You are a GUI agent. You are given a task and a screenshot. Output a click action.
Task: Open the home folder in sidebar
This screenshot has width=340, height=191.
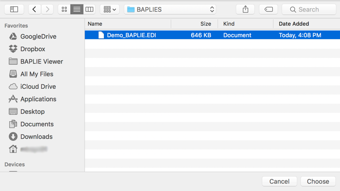coord(28,149)
